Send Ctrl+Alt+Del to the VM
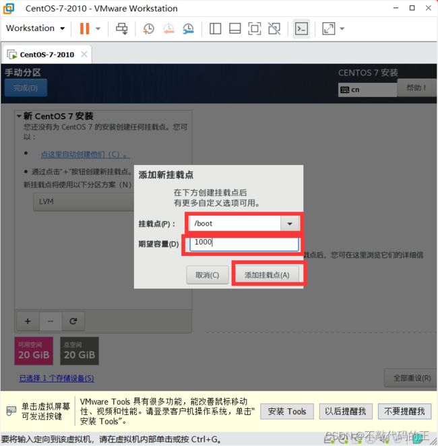The height and width of the screenshot is (446, 438). coord(122,28)
